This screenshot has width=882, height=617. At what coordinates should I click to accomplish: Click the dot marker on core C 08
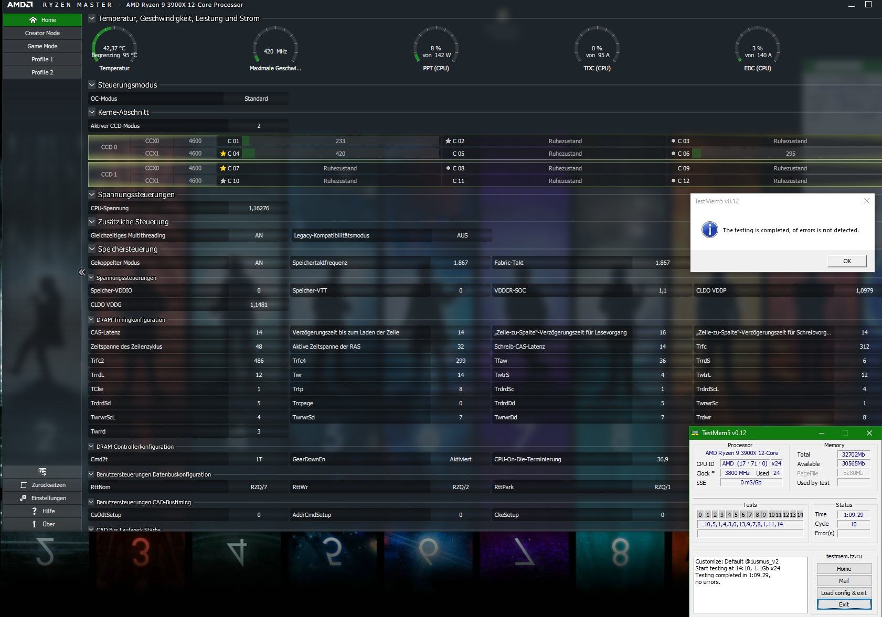coord(448,168)
